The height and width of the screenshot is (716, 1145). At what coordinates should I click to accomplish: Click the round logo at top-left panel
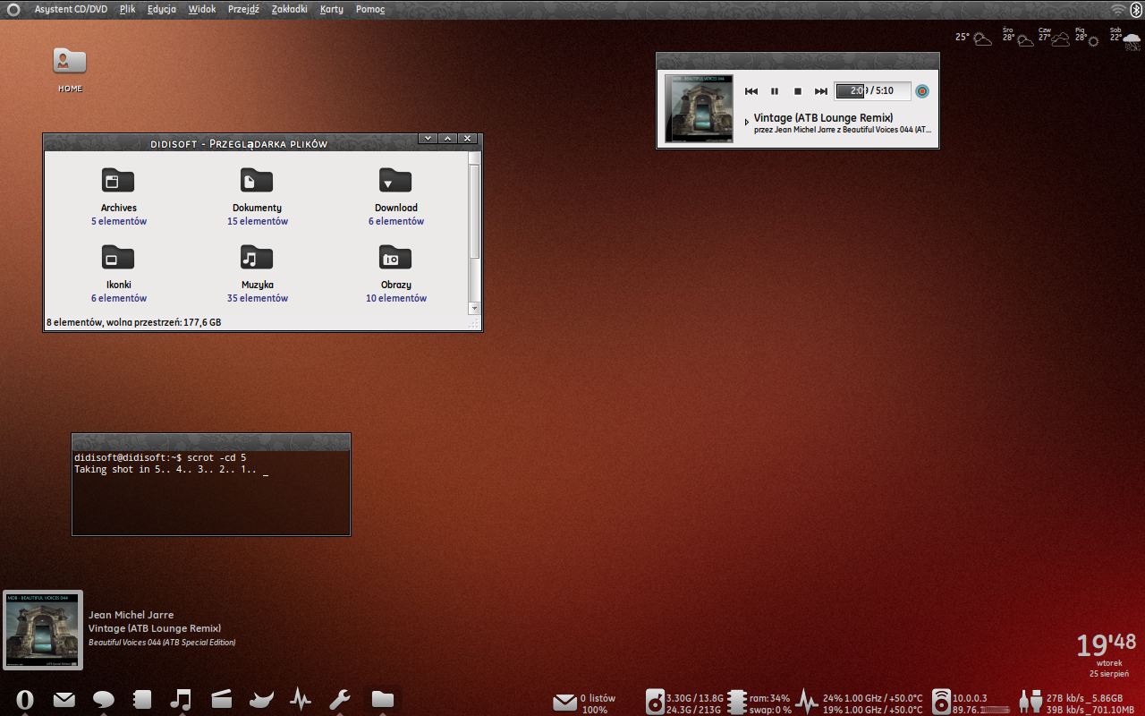pos(13,10)
